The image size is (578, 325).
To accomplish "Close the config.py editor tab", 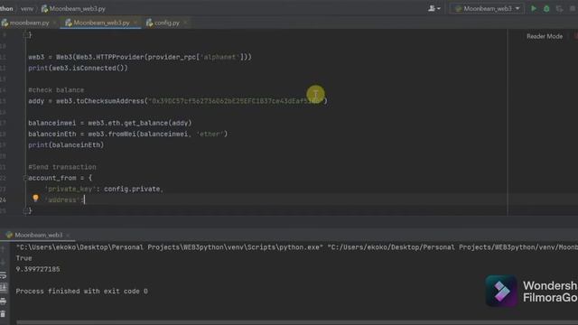I will (185, 23).
